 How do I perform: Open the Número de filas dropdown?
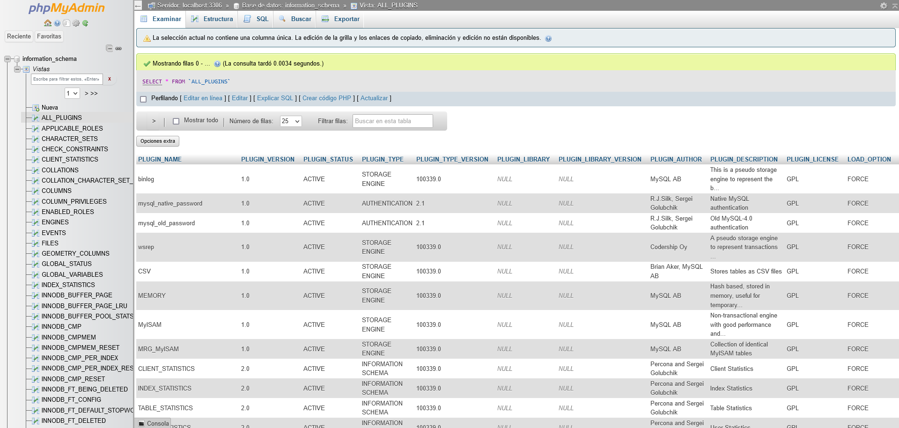point(290,121)
